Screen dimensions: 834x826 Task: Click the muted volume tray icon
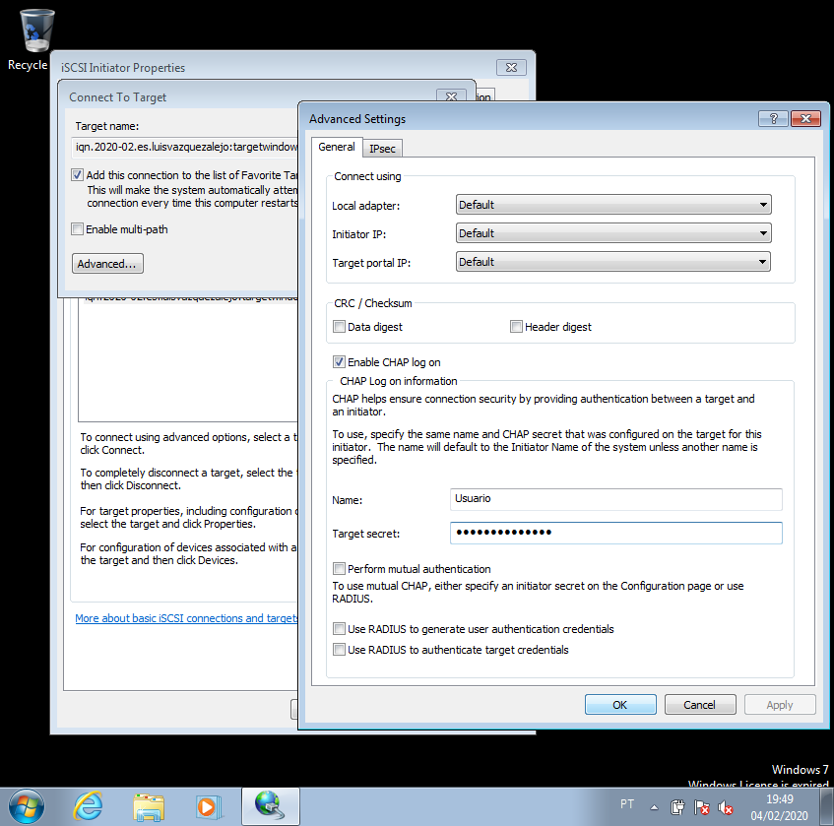point(727,807)
